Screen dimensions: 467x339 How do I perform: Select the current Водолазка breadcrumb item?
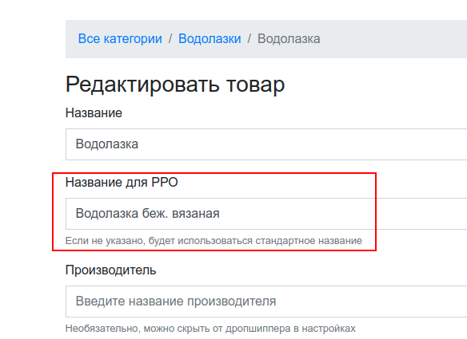289,38
